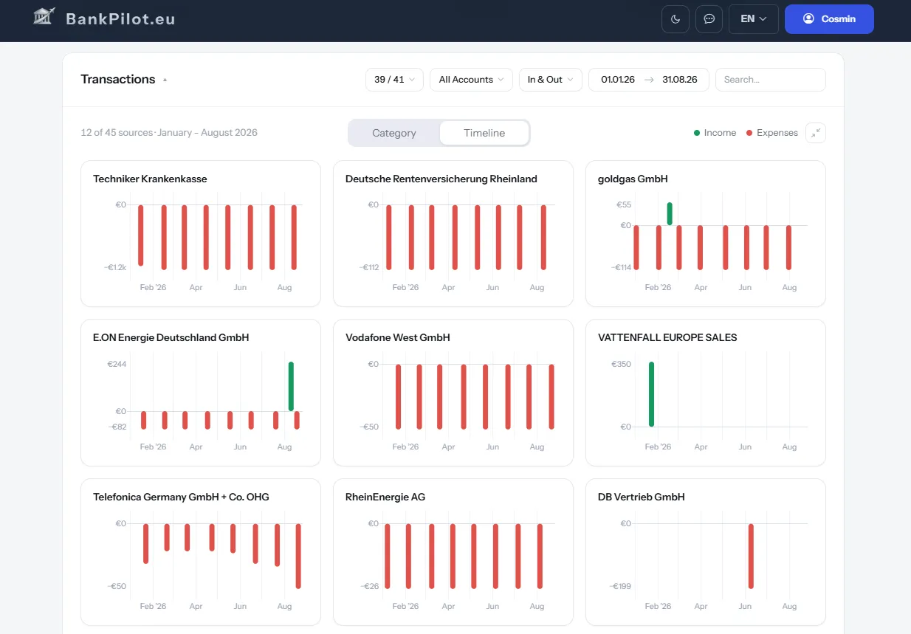This screenshot has height=634, width=911.
Task: Click the Vodafone West GmbH title
Action: [398, 337]
